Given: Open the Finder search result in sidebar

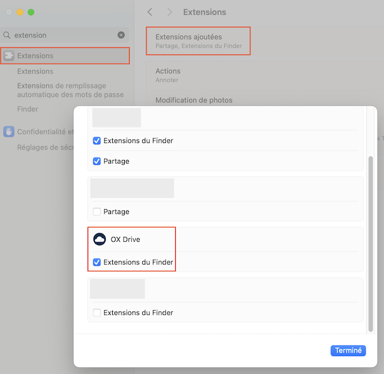Looking at the screenshot, I should click(x=28, y=109).
